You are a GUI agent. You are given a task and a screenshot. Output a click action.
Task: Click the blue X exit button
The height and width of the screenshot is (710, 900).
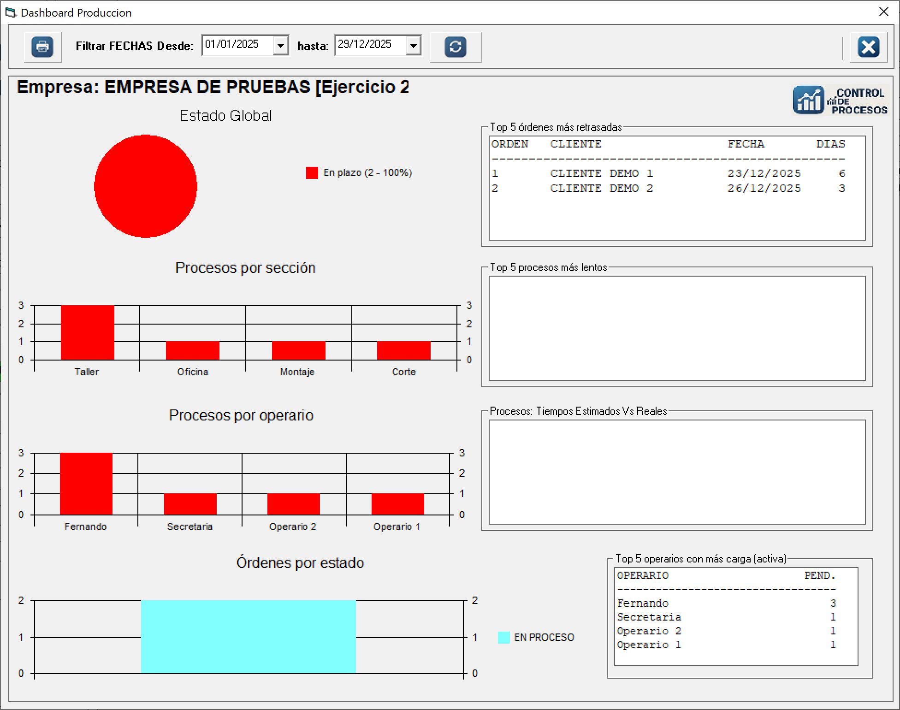click(868, 47)
